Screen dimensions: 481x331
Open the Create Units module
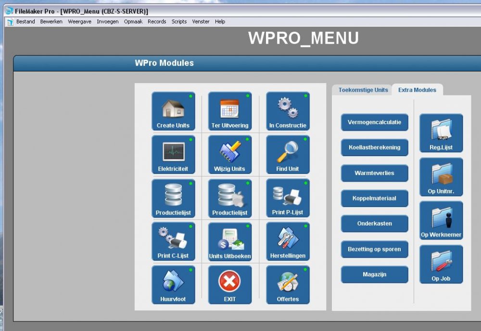click(173, 111)
